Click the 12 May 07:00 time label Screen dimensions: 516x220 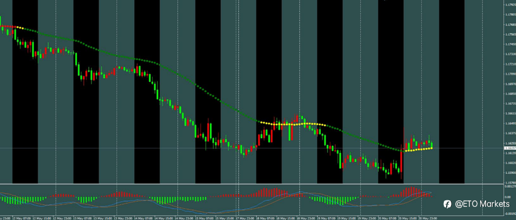[21, 218]
